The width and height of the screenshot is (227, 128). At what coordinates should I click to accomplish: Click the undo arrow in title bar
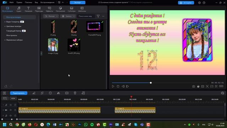[x=63, y=2]
